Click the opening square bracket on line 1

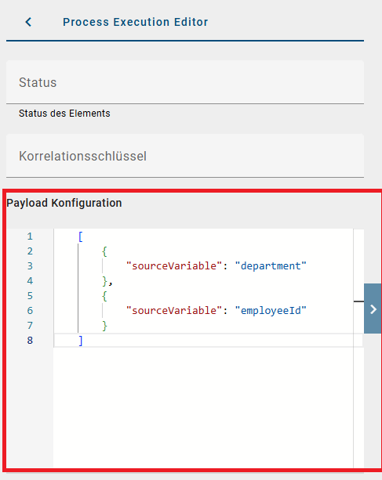pyautogui.click(x=81, y=236)
